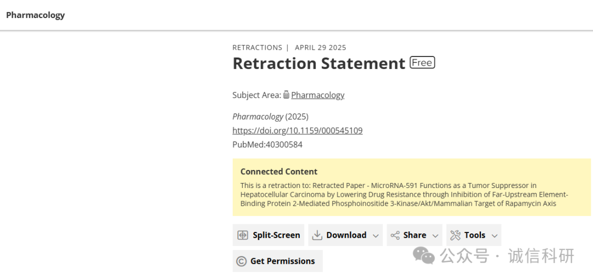Image resolution: width=593 pixels, height=279 pixels.
Task: Expand the Download chevron
Action: 376,236
